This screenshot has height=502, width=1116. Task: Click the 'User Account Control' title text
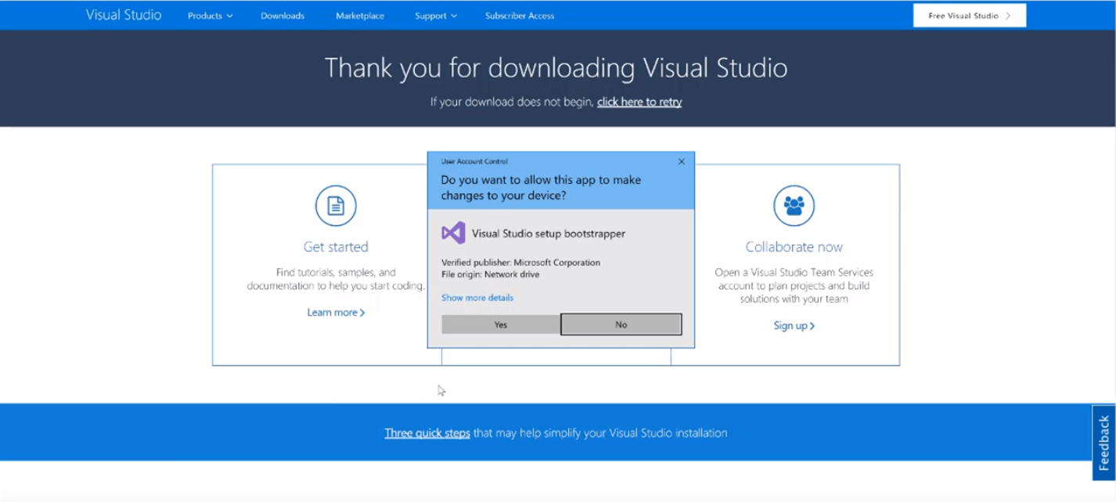(x=474, y=162)
